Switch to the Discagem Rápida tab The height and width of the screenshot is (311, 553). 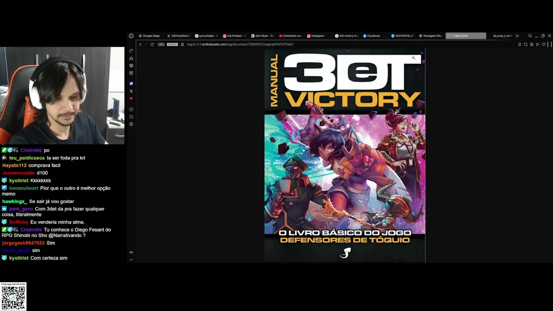coord(431,36)
